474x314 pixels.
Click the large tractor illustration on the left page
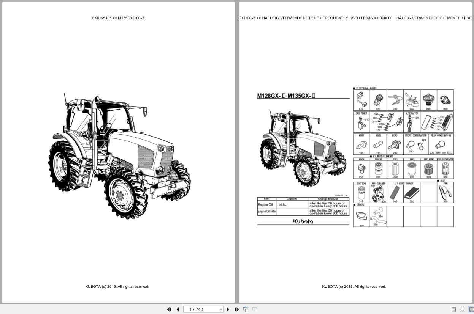[119, 155]
